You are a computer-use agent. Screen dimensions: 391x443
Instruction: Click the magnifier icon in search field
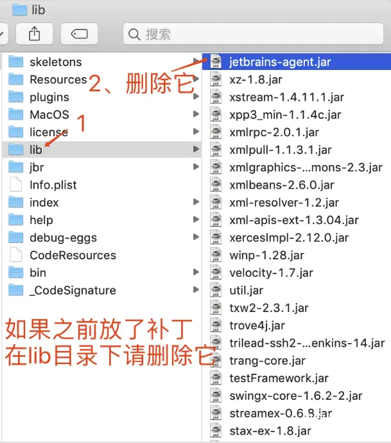click(134, 35)
